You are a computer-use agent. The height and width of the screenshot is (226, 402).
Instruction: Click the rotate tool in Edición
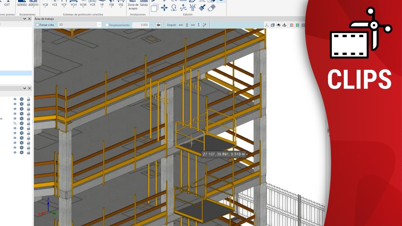tap(174, 8)
